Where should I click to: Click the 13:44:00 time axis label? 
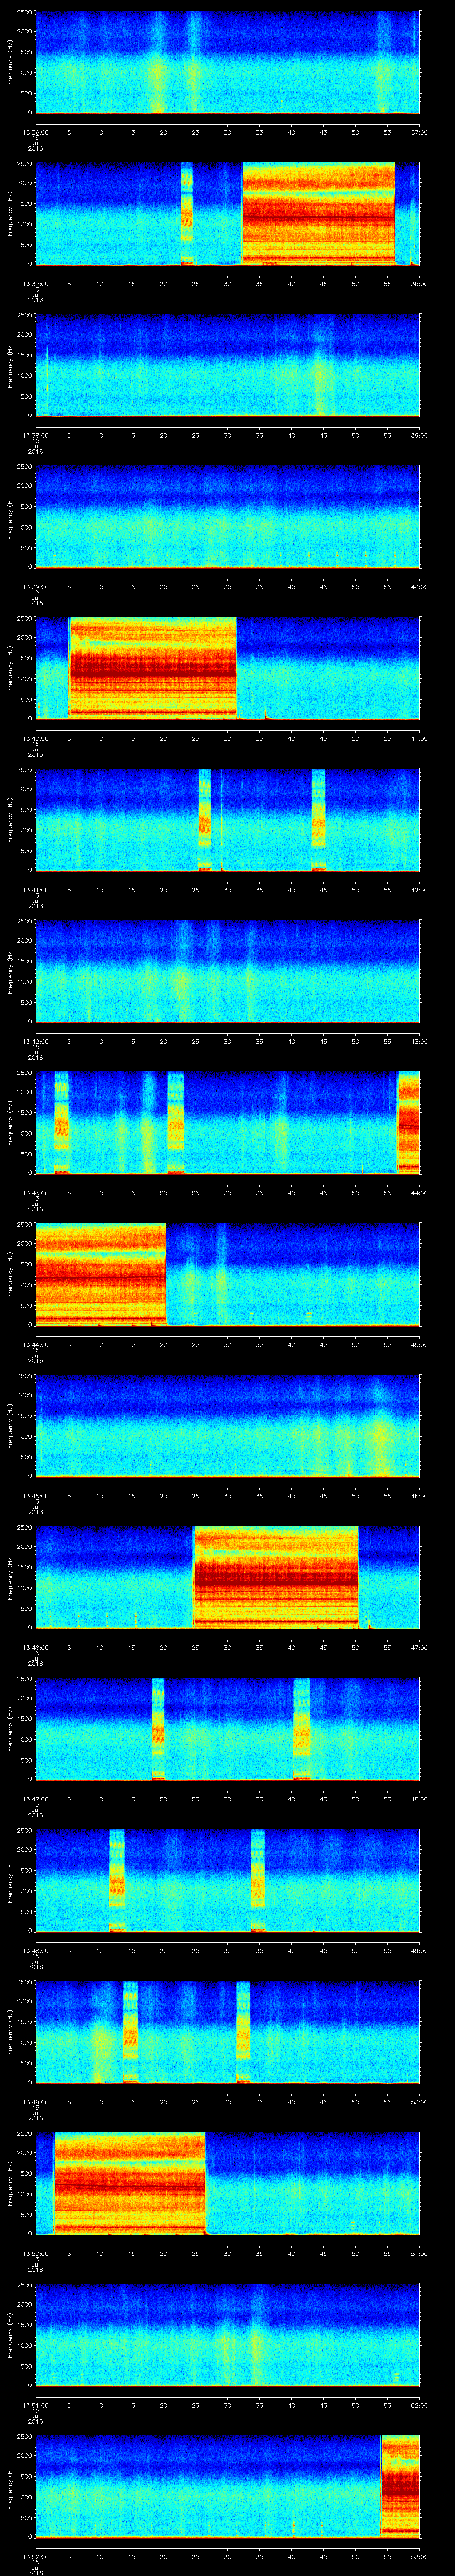tap(35, 1344)
